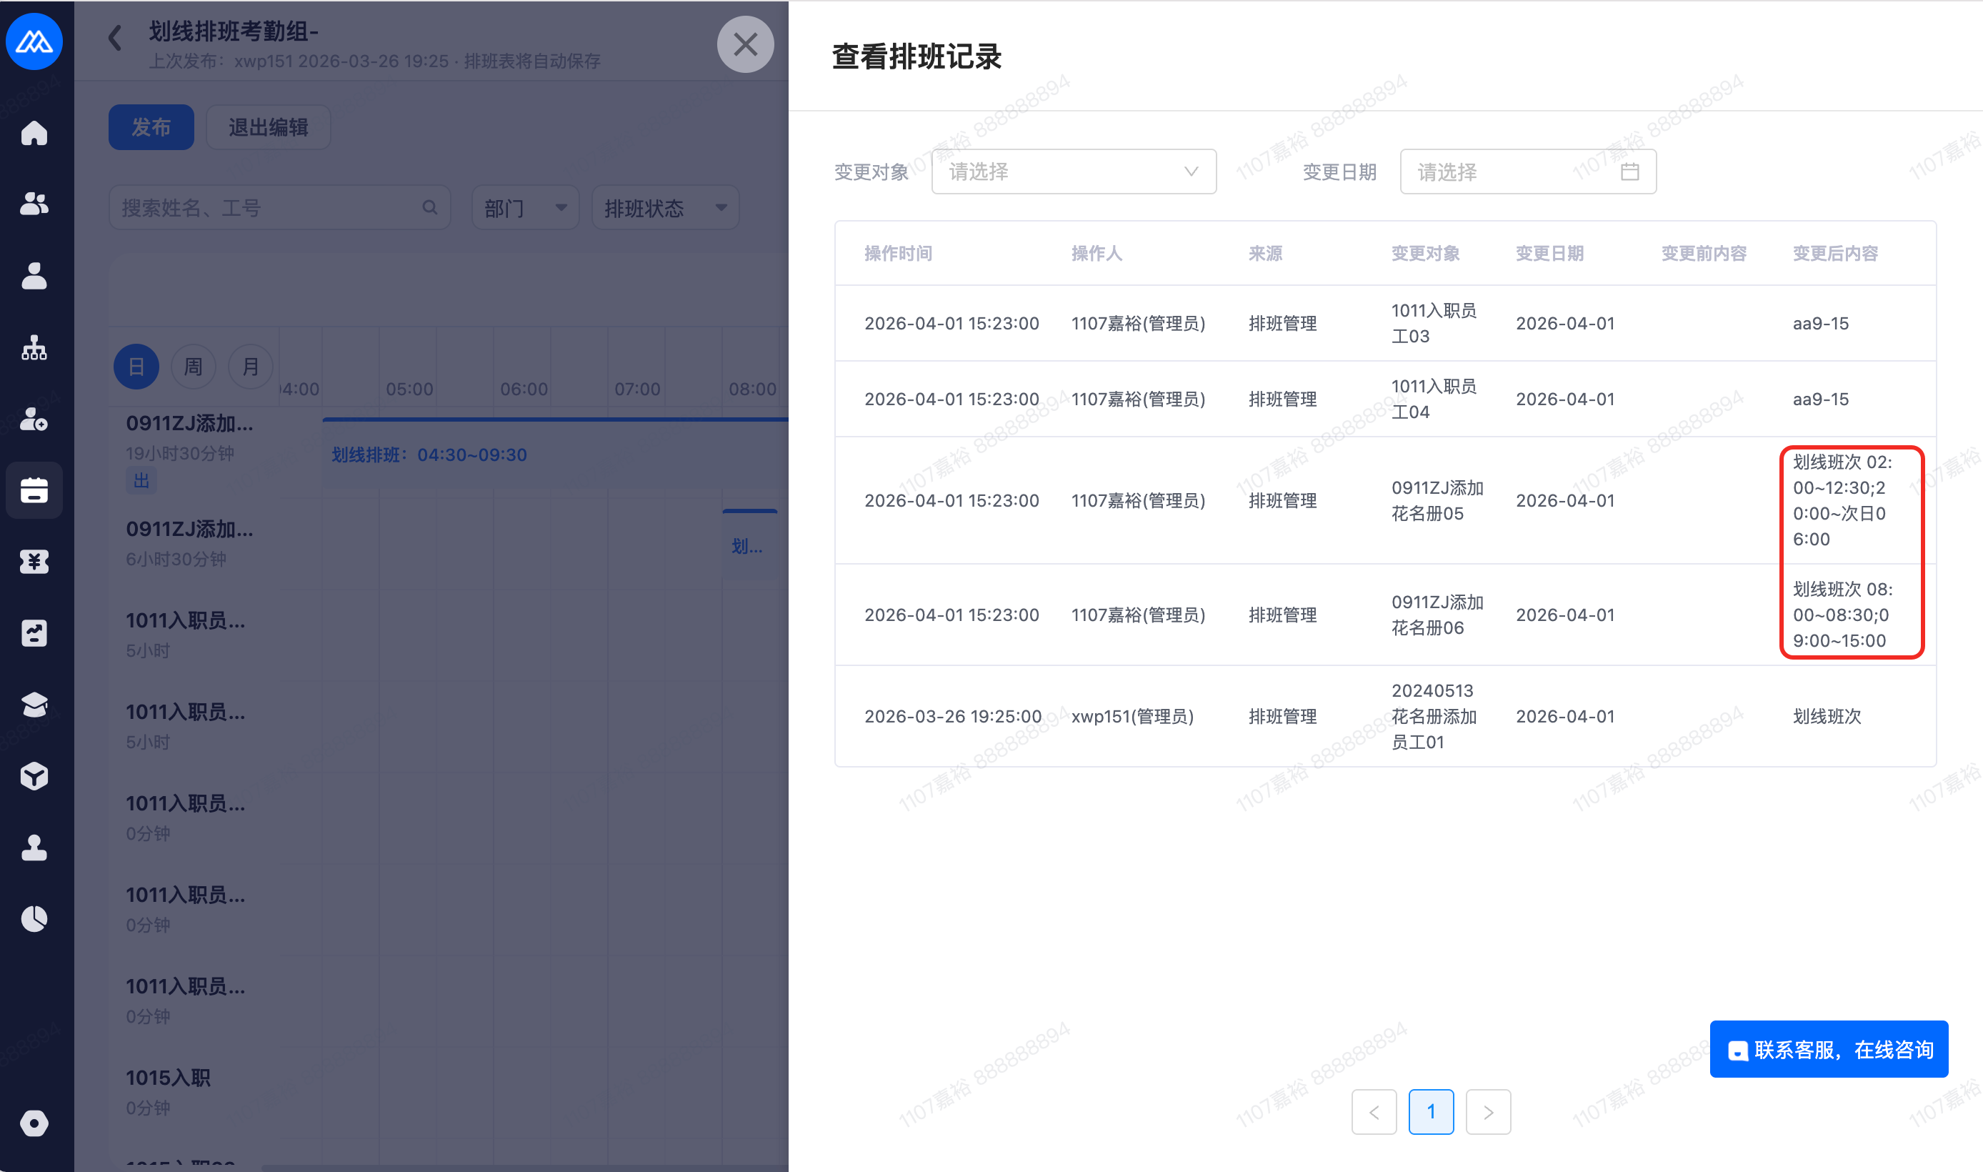Click the calendar icon in 变更日期 field
1983x1172 pixels.
coord(1629,172)
